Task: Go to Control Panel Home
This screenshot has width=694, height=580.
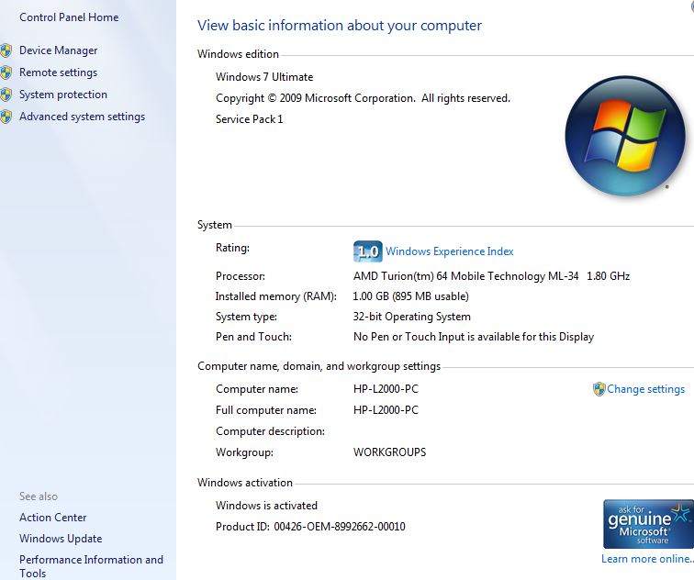Action: point(69,17)
